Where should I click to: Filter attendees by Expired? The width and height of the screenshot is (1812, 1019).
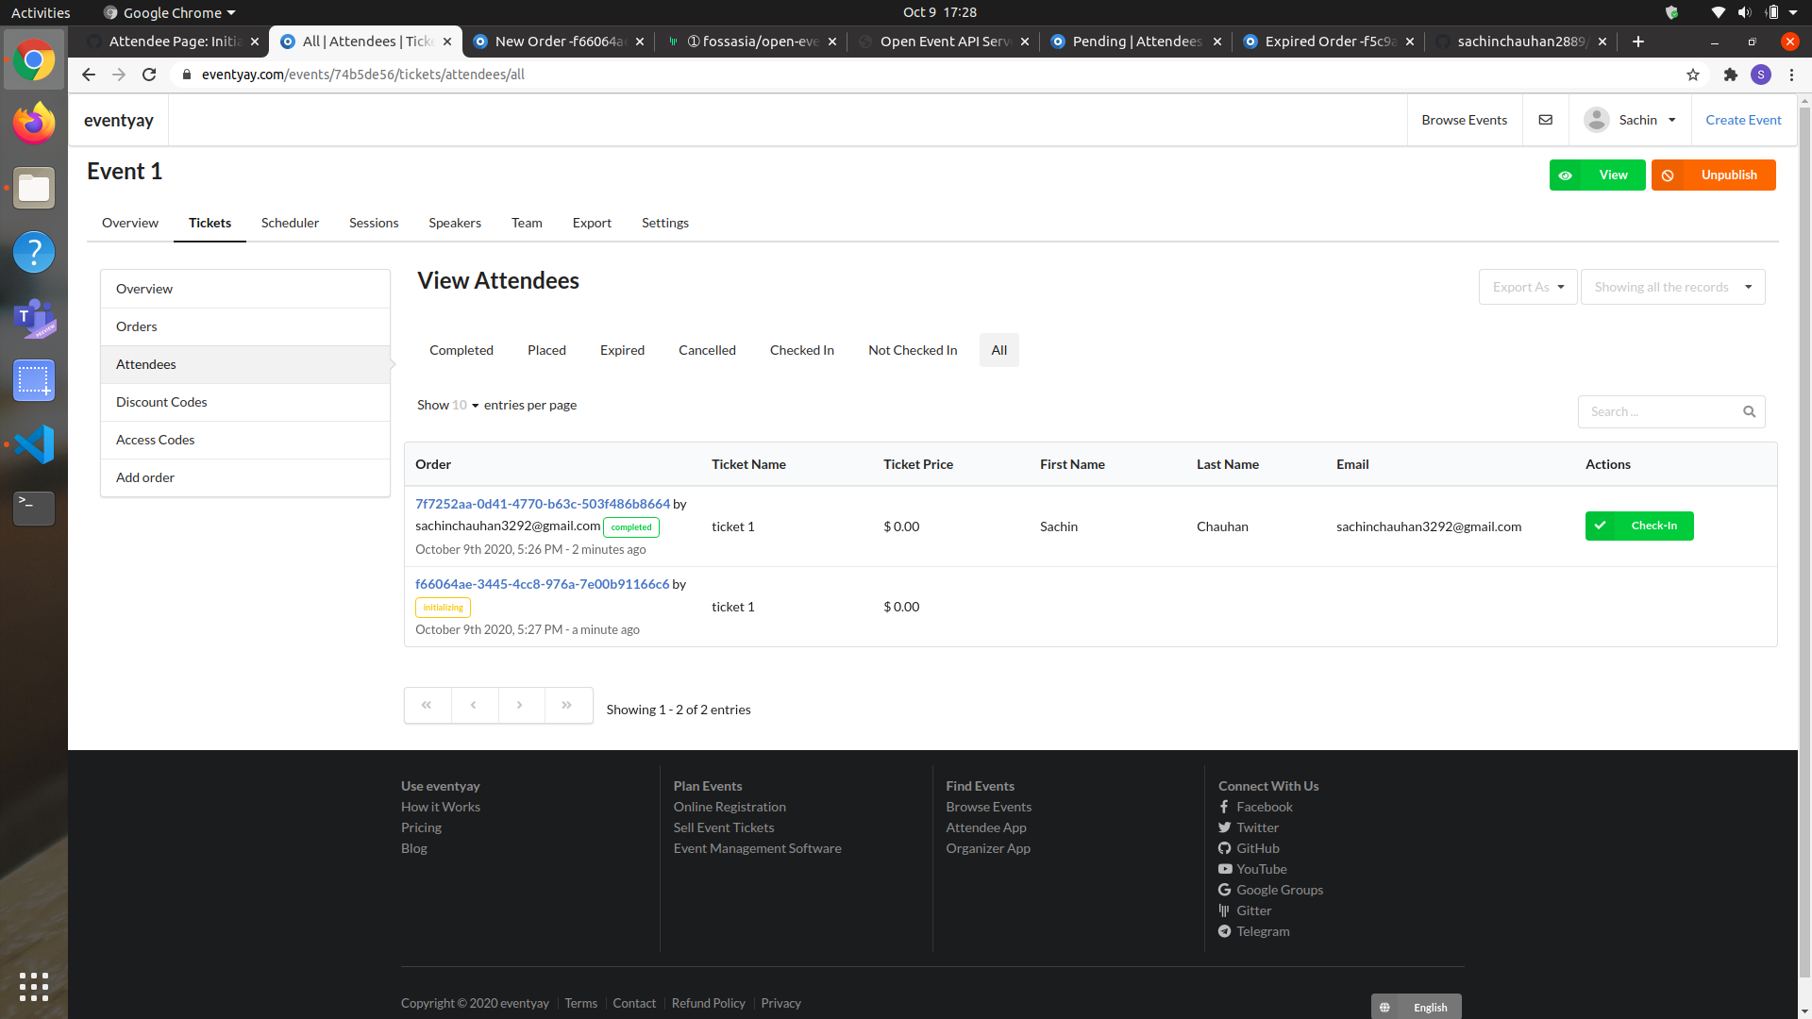pyautogui.click(x=622, y=350)
